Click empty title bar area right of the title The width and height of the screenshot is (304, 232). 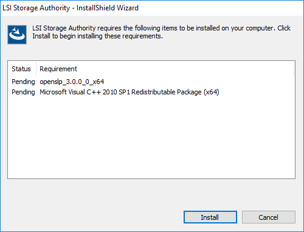(221, 8)
